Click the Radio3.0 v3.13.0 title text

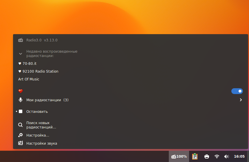42,40
